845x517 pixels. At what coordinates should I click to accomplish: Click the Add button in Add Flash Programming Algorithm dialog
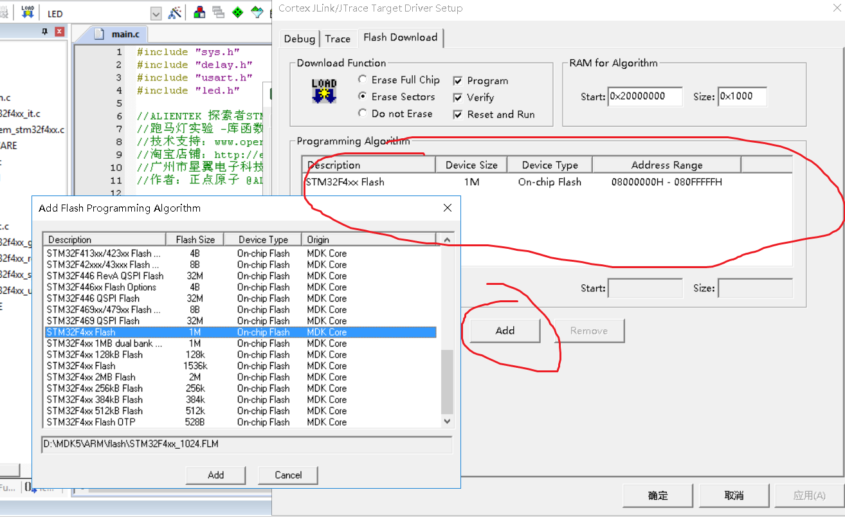coord(215,475)
